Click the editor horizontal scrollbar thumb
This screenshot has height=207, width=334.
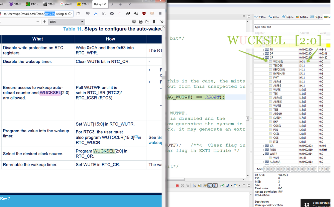click(x=176, y=180)
